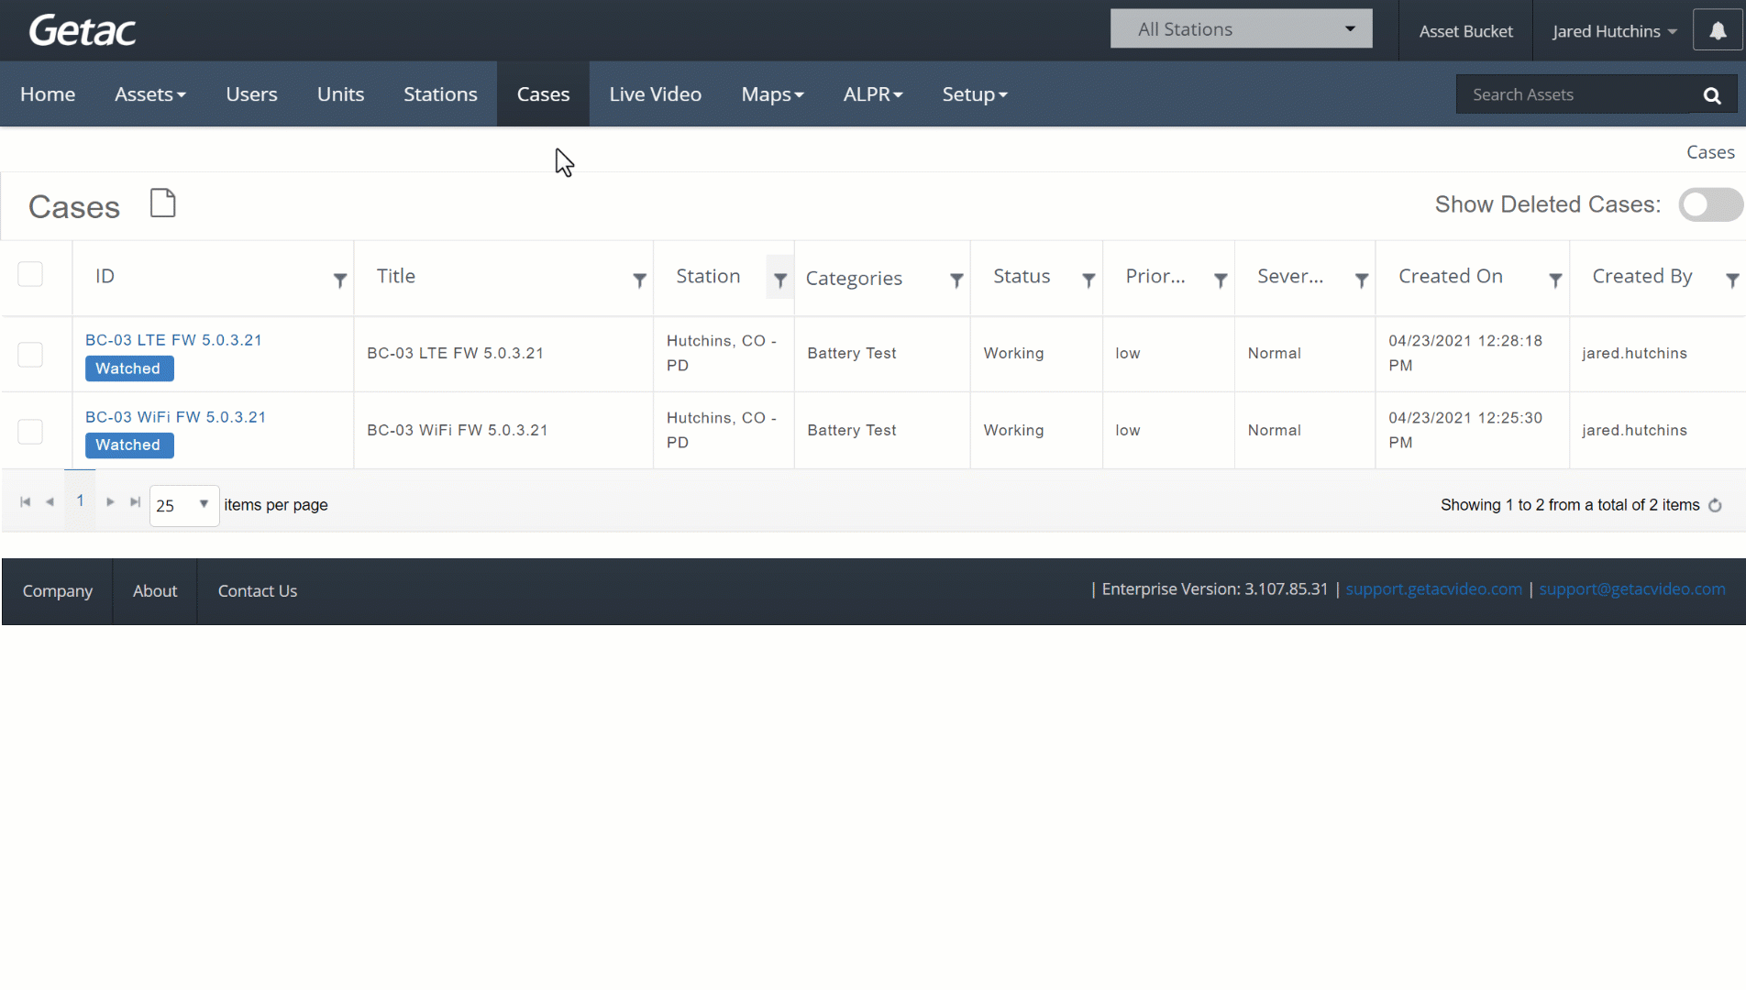Screen dimensions: 1746x990
Task: Check the select-all header checkbox
Action: click(30, 274)
